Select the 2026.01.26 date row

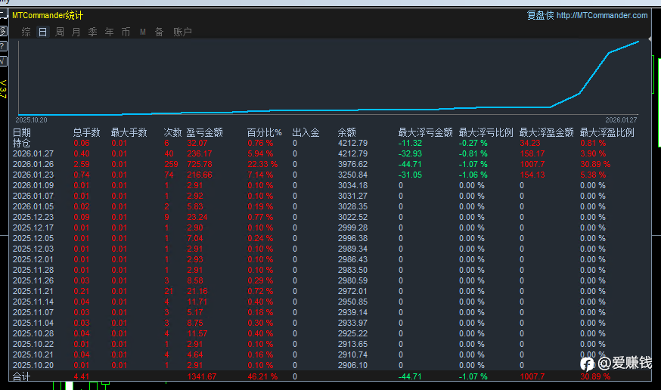[x=330, y=164]
